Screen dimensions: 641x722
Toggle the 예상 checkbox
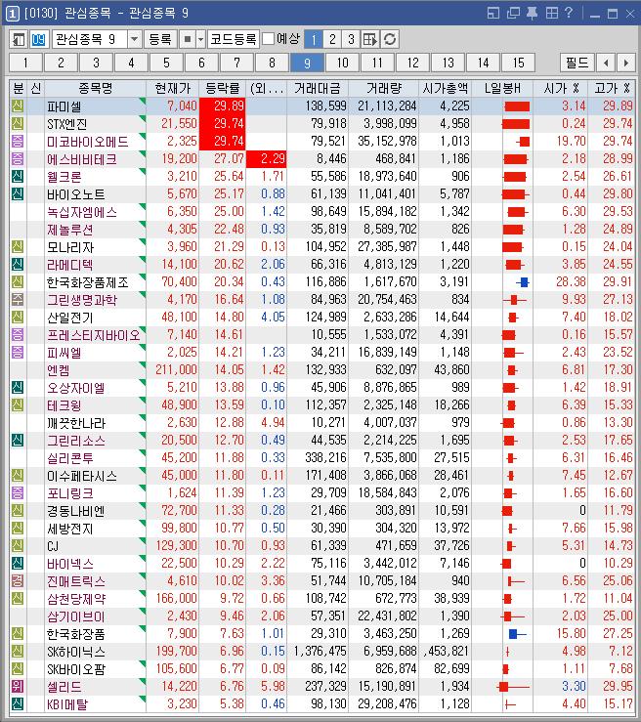pos(268,39)
